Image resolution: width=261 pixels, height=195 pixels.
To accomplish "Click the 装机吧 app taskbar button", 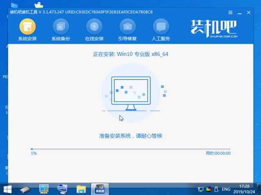I will tap(100, 189).
